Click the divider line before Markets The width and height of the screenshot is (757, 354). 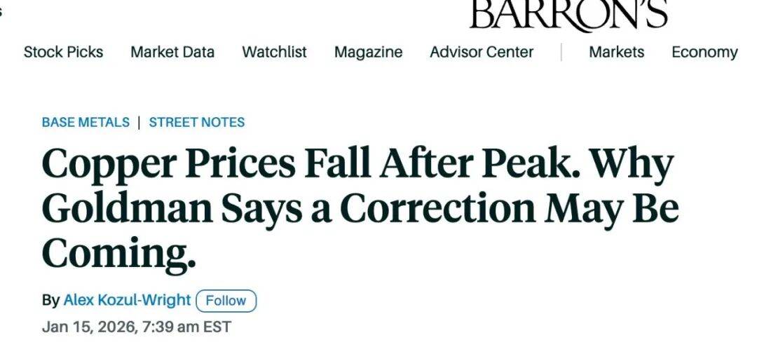561,52
